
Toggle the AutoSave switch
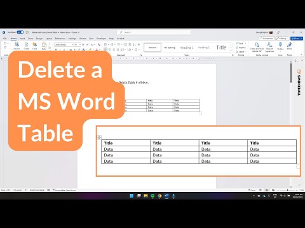(20, 32)
